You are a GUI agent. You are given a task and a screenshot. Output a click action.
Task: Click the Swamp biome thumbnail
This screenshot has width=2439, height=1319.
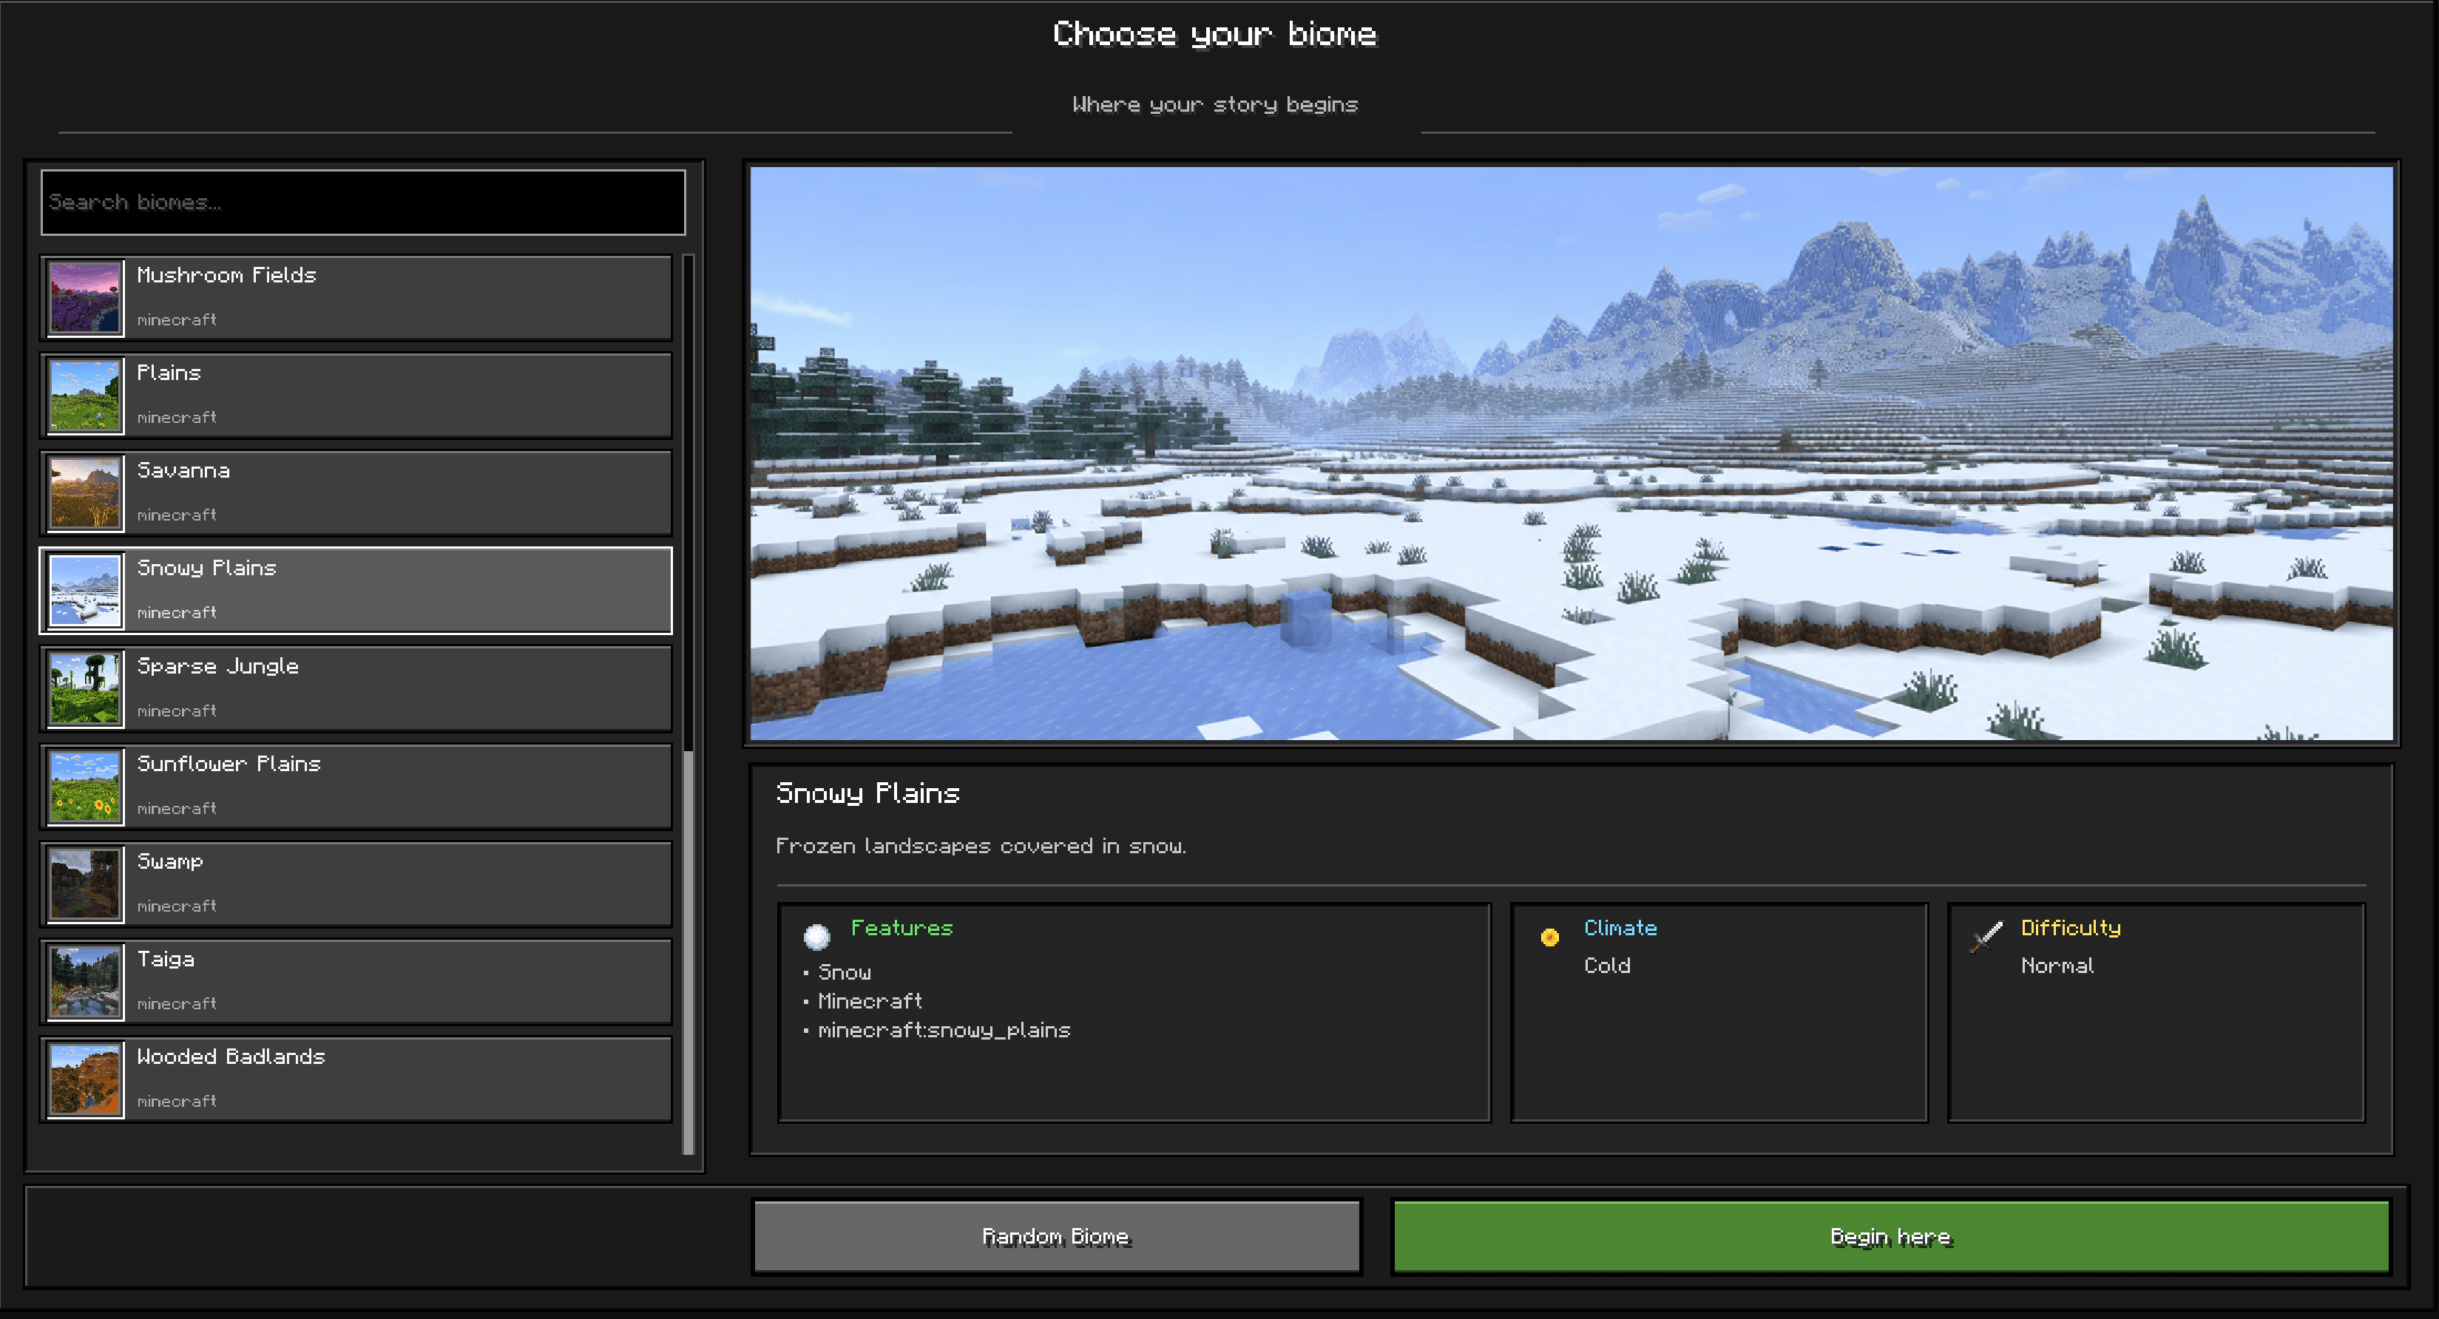pyautogui.click(x=85, y=884)
